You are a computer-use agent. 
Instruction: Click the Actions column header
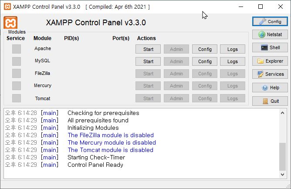click(x=146, y=38)
